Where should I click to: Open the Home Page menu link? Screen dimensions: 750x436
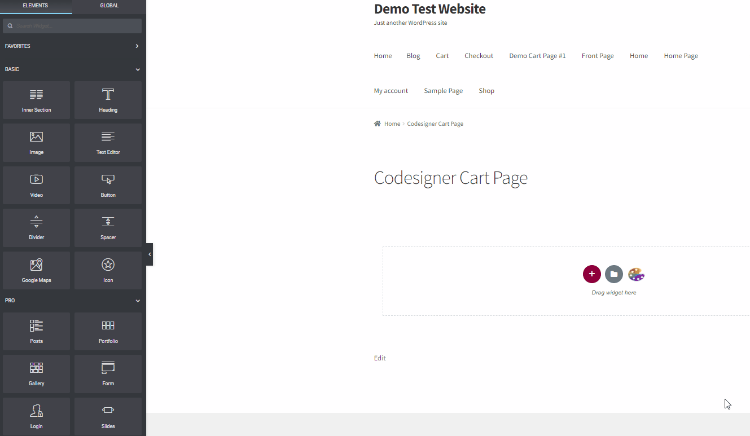click(681, 56)
